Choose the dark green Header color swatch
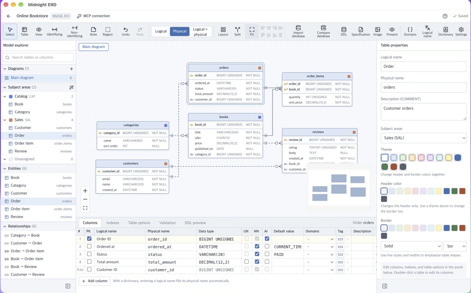 pyautogui.click(x=454, y=191)
